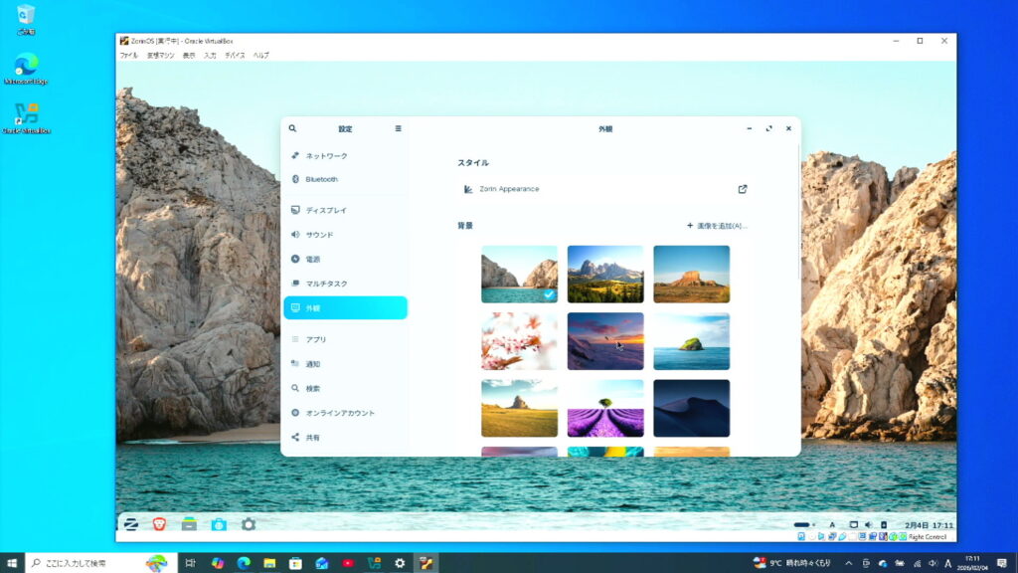Image resolution: width=1018 pixels, height=573 pixels.
Task: Open the hamburger menu in Settings sidebar
Action: click(399, 128)
